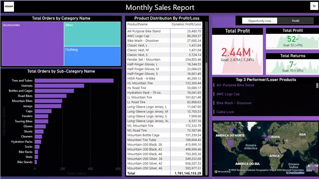
Task: Click the 89,260.37 profit value
Action: click(194, 36)
